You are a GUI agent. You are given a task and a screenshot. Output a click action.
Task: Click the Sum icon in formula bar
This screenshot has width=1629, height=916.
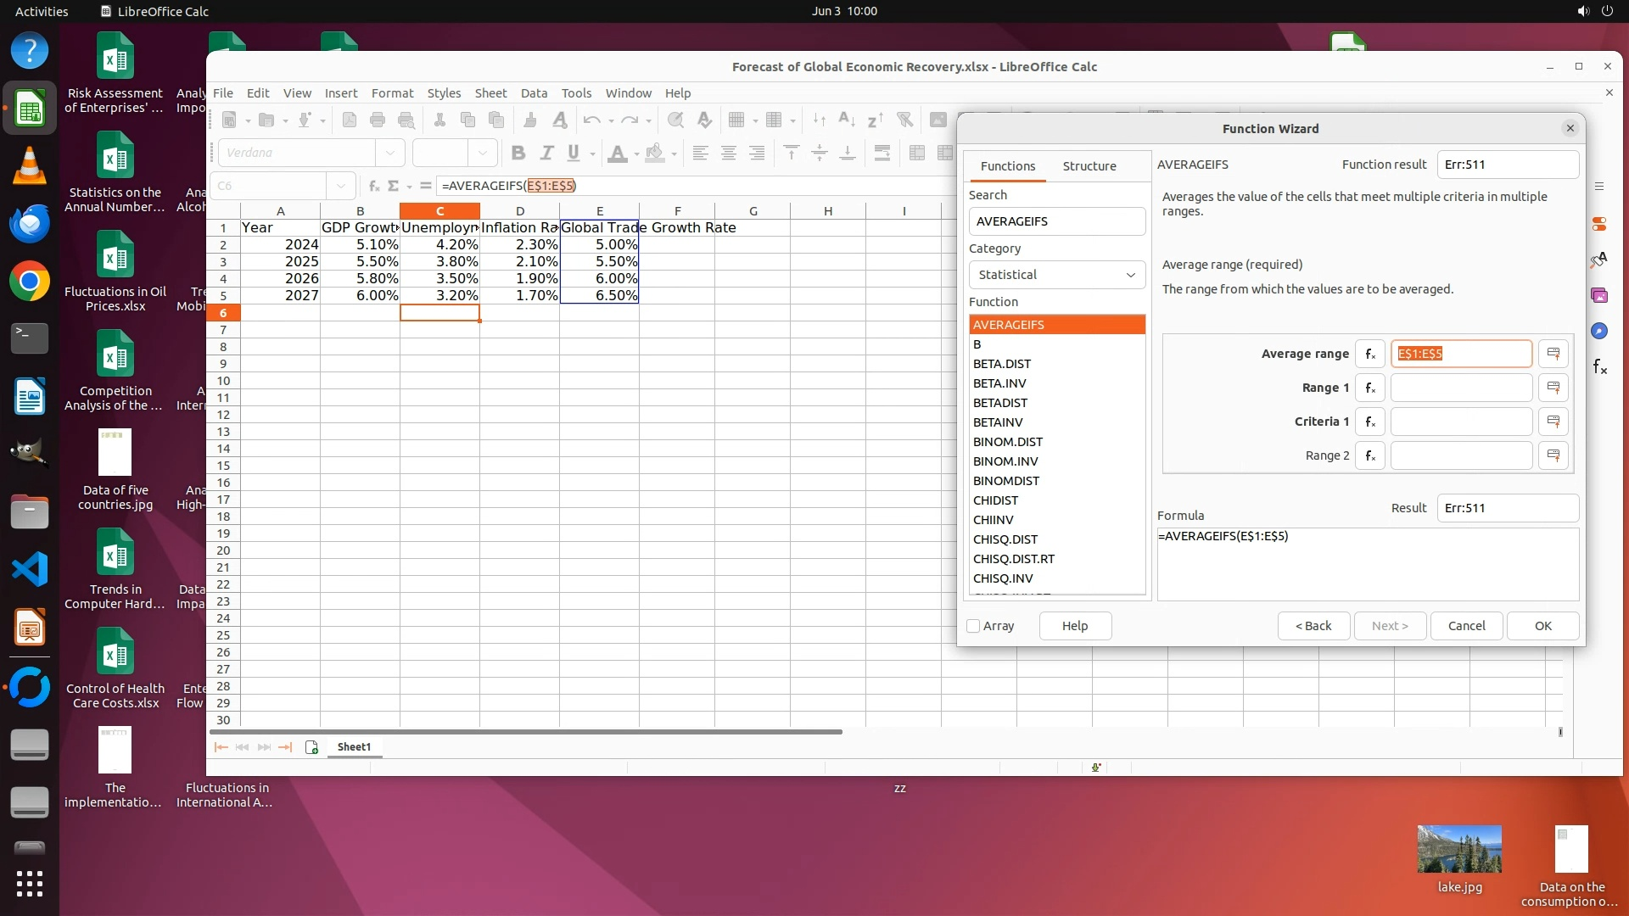tap(393, 186)
